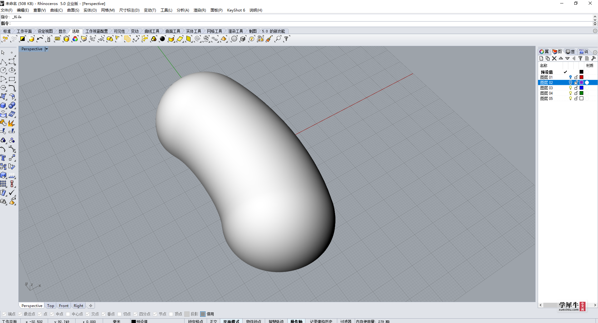
Task: Click the Select Curves spiral icon
Action: tap(197, 39)
